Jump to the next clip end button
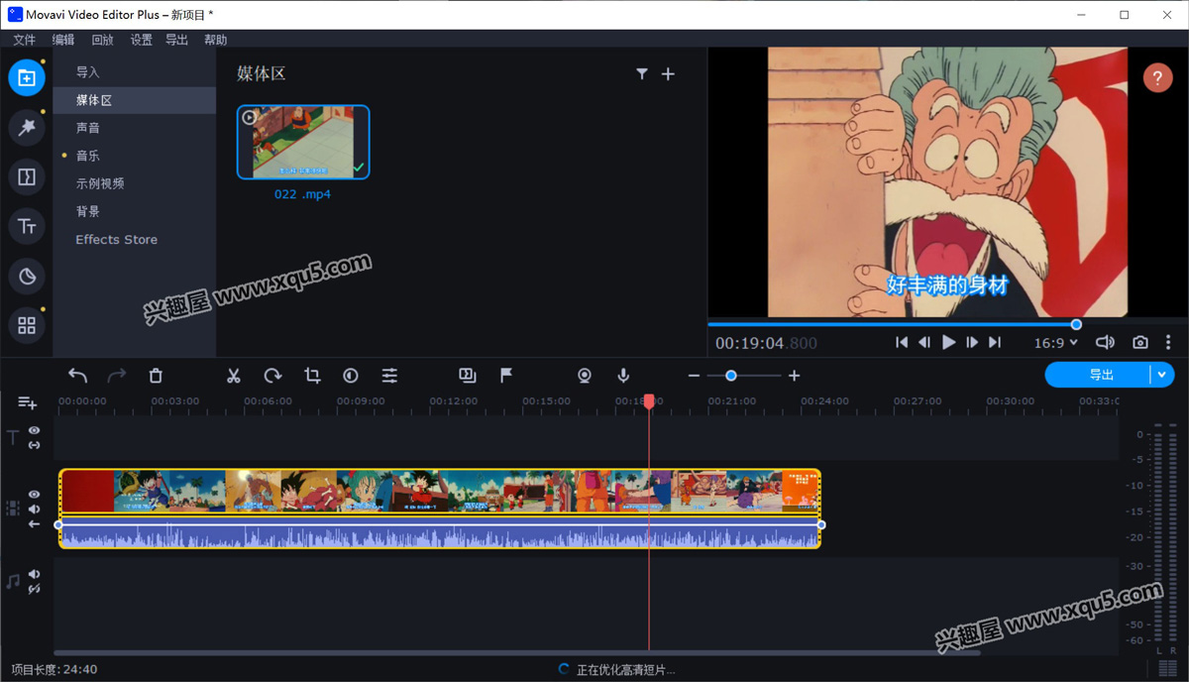1189x682 pixels. (995, 342)
